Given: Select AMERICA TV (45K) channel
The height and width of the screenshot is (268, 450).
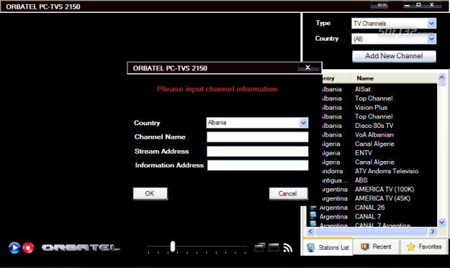Looking at the screenshot, I should pos(382,198).
